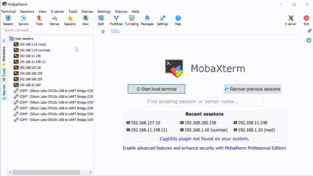This screenshot has height=176, width=313.
Task: Click the left arrow of the sidebar scrollbar
Action: click(x=10, y=172)
